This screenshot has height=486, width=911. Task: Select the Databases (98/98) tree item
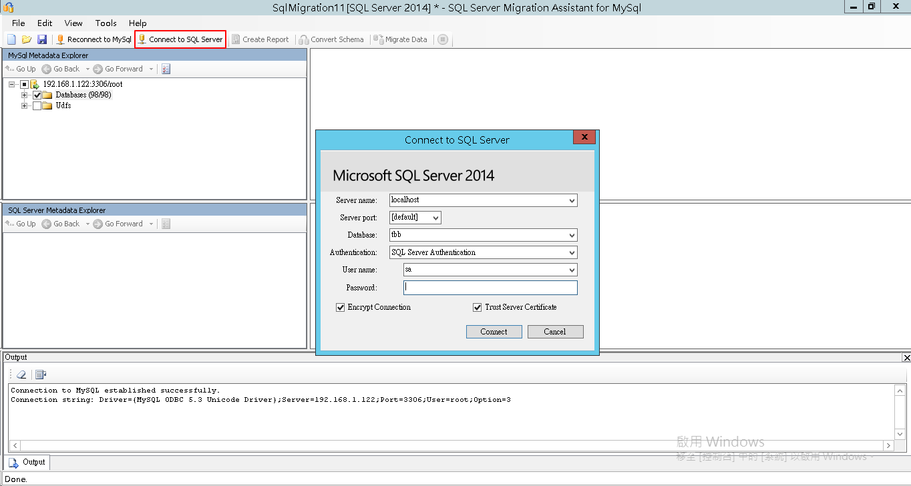tap(83, 95)
